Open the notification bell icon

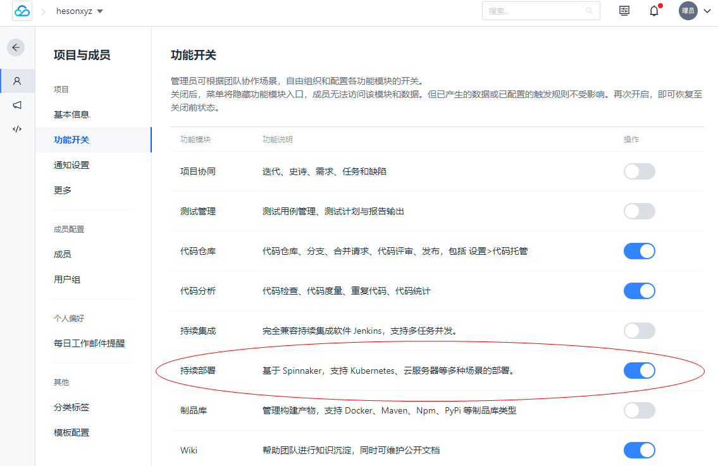(654, 11)
